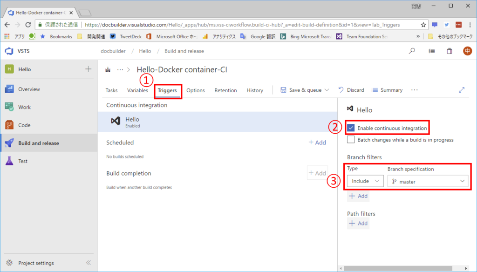
Task: Click the search magnifier icon
Action: click(x=412, y=51)
